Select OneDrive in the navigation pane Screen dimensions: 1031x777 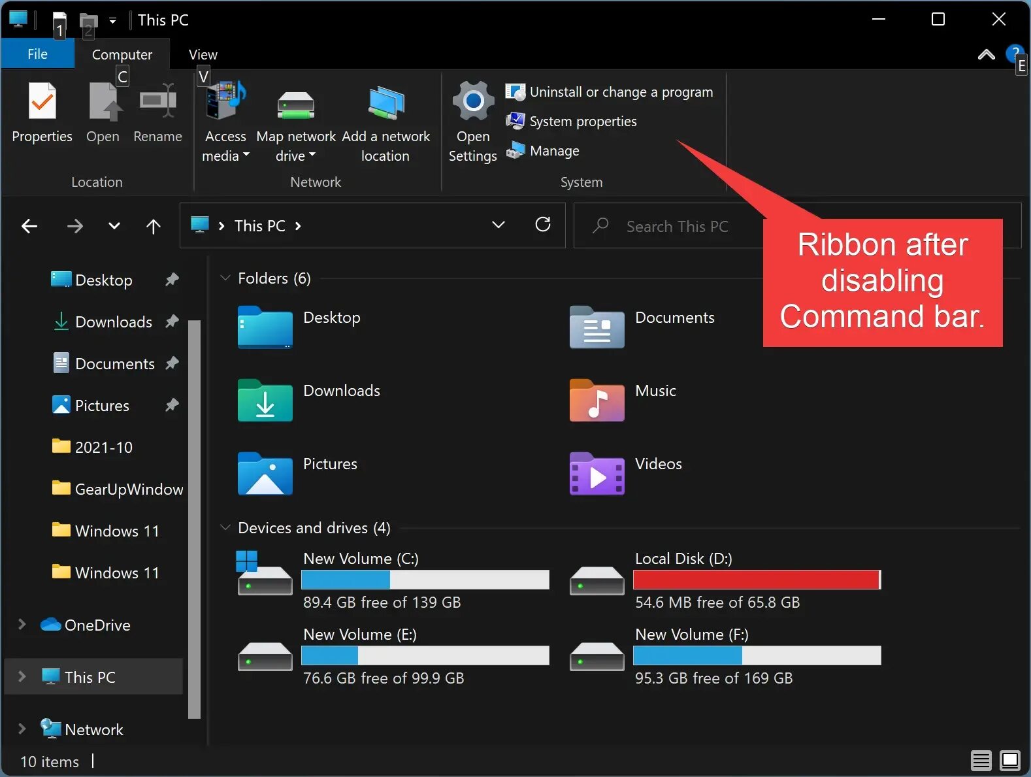97,625
